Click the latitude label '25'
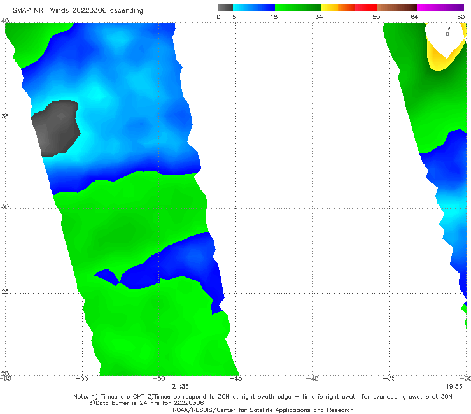This screenshot has width=471, height=414. (x=5, y=292)
